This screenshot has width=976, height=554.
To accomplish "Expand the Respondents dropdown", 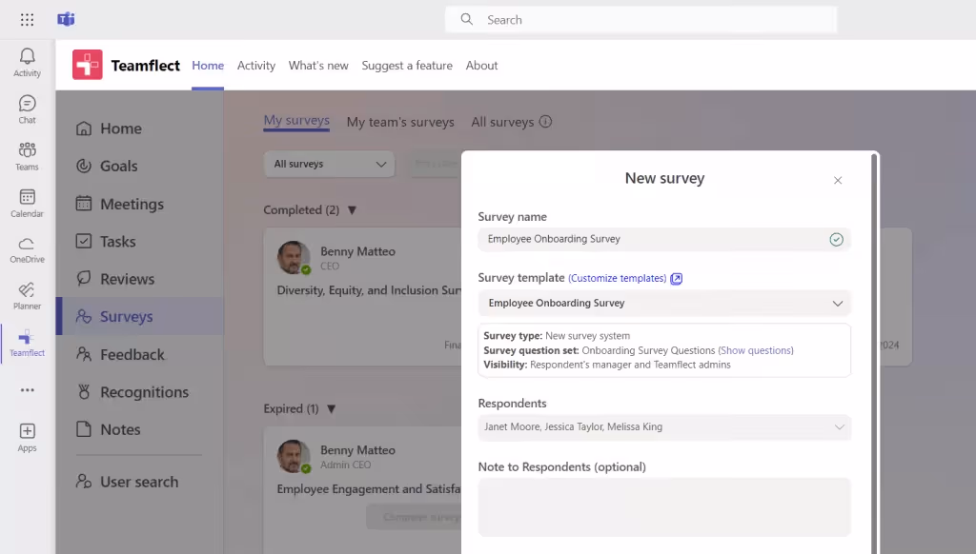I will tap(664, 427).
